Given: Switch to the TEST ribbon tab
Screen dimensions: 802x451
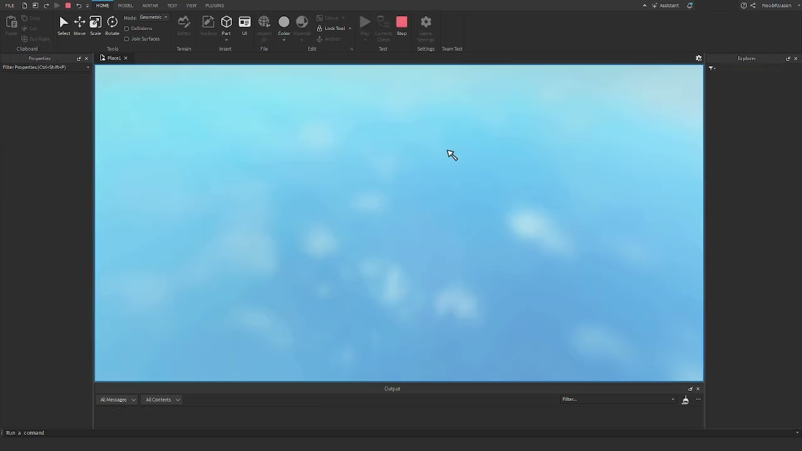Looking at the screenshot, I should 172,6.
